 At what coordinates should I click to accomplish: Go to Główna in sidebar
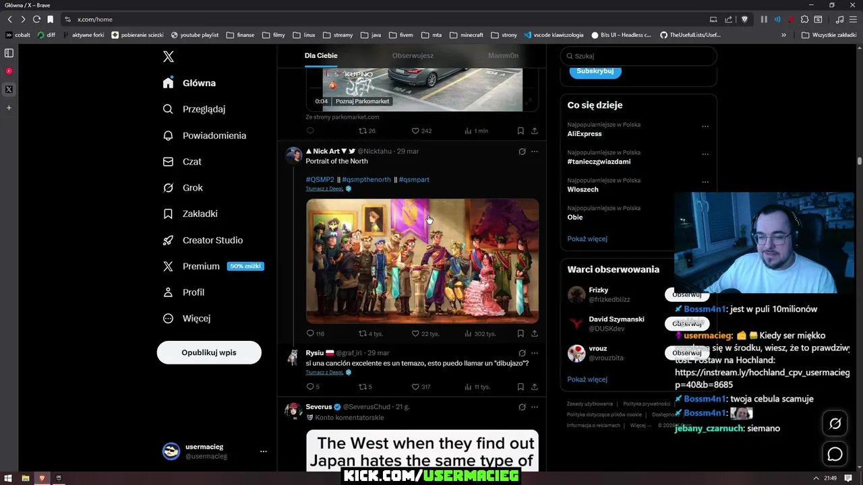[x=189, y=83]
